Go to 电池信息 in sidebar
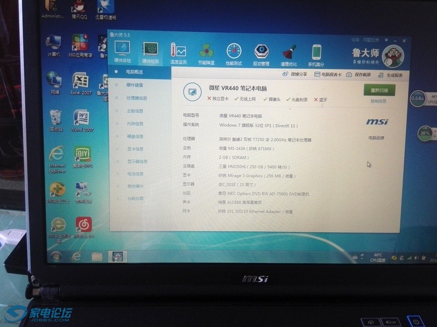The width and height of the screenshot is (437, 327). pyautogui.click(x=135, y=174)
